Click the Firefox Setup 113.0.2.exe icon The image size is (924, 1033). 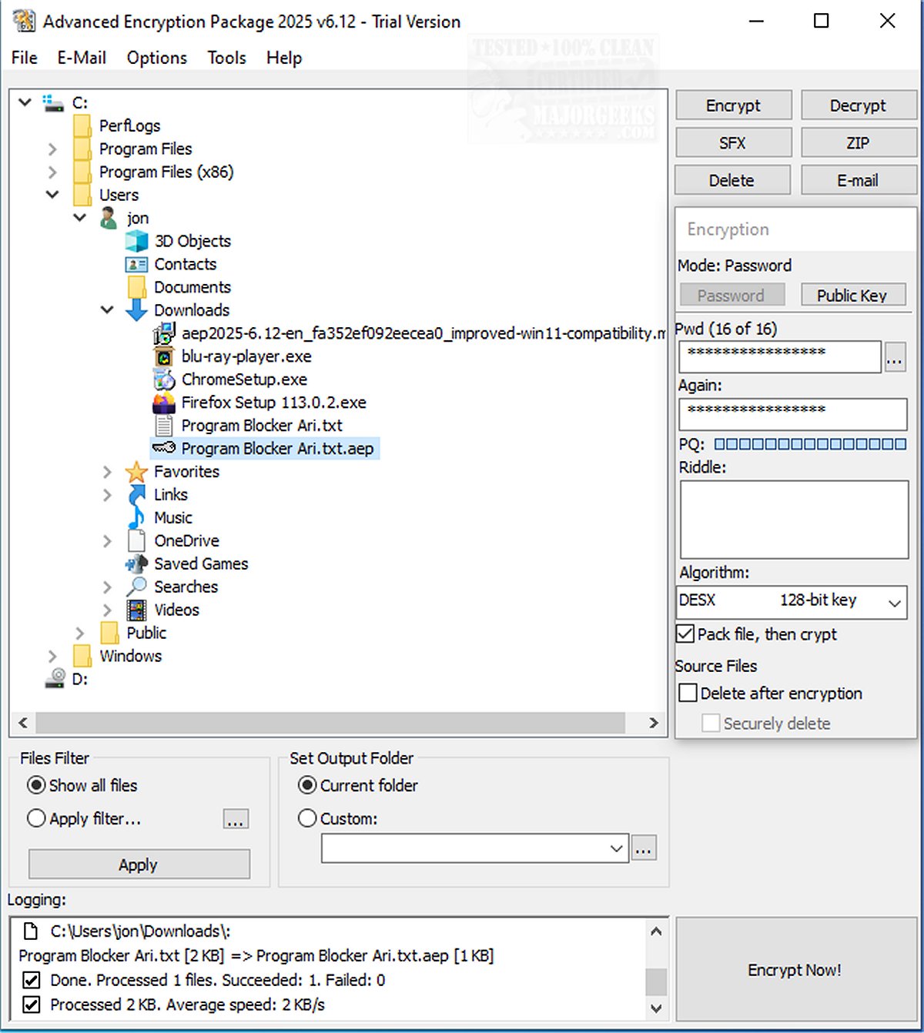(x=164, y=403)
